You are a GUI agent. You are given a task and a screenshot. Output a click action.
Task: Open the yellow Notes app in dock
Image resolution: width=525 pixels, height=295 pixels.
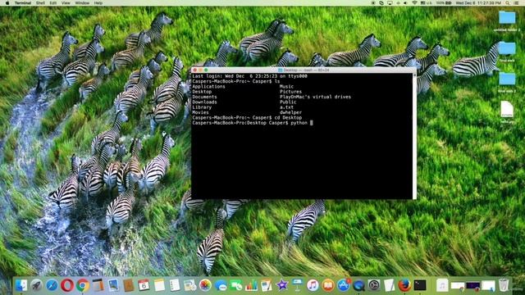(159, 285)
